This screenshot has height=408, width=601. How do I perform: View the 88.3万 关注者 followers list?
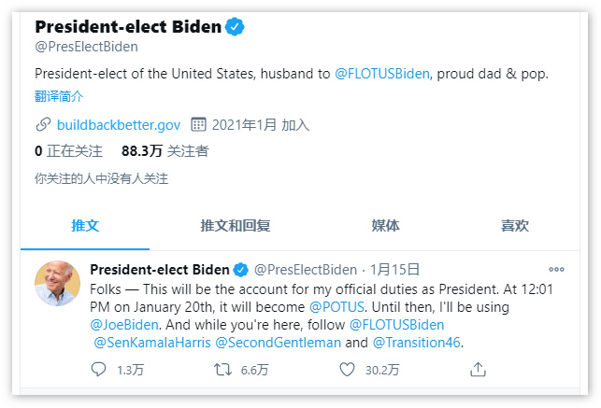(165, 150)
